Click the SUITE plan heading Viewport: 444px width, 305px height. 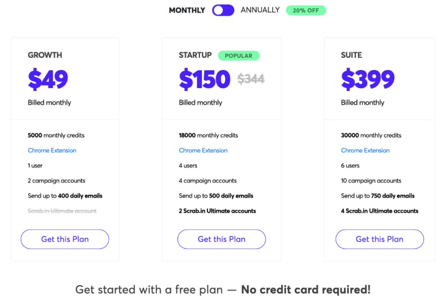pyautogui.click(x=351, y=55)
